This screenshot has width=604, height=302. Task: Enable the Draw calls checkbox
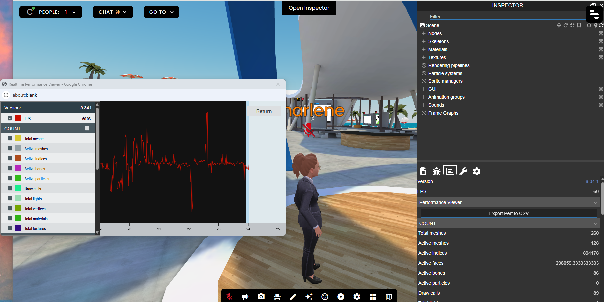point(10,189)
